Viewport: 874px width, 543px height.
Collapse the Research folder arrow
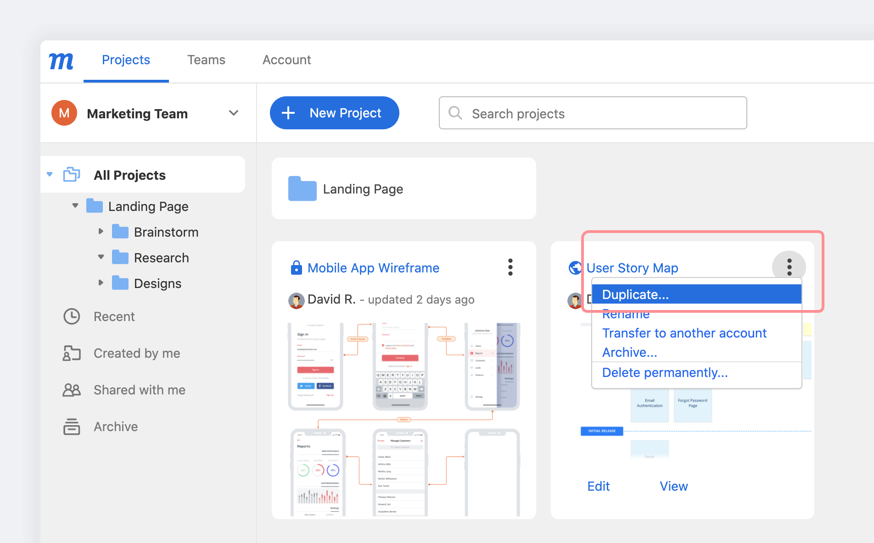click(x=101, y=257)
